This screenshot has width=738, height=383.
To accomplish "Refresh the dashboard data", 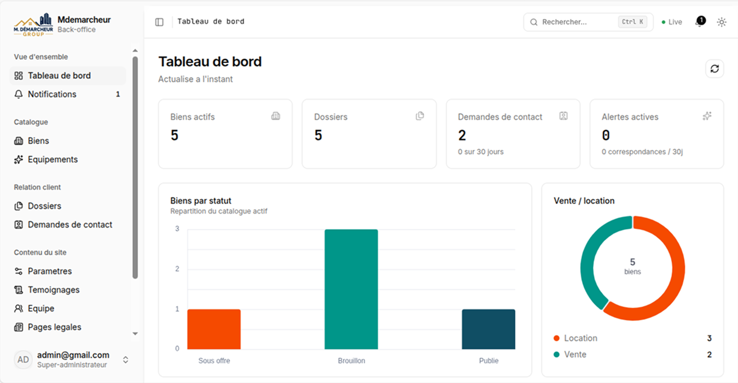I will pos(715,69).
